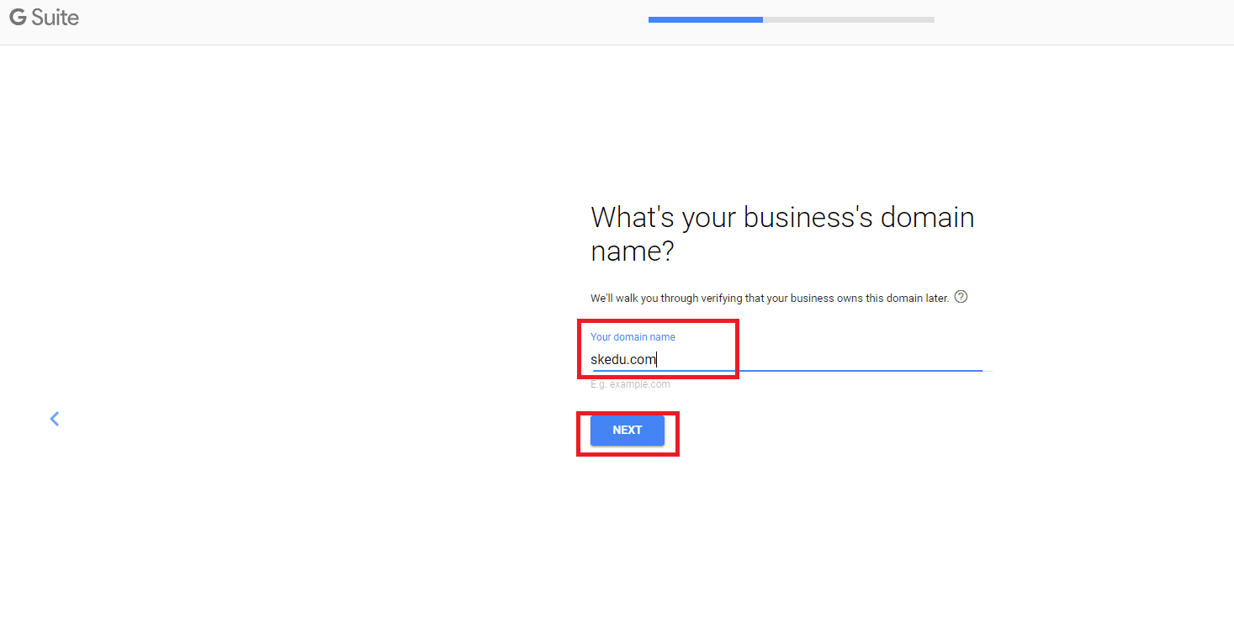
Task: Click the NEXT button
Action: [x=628, y=430]
